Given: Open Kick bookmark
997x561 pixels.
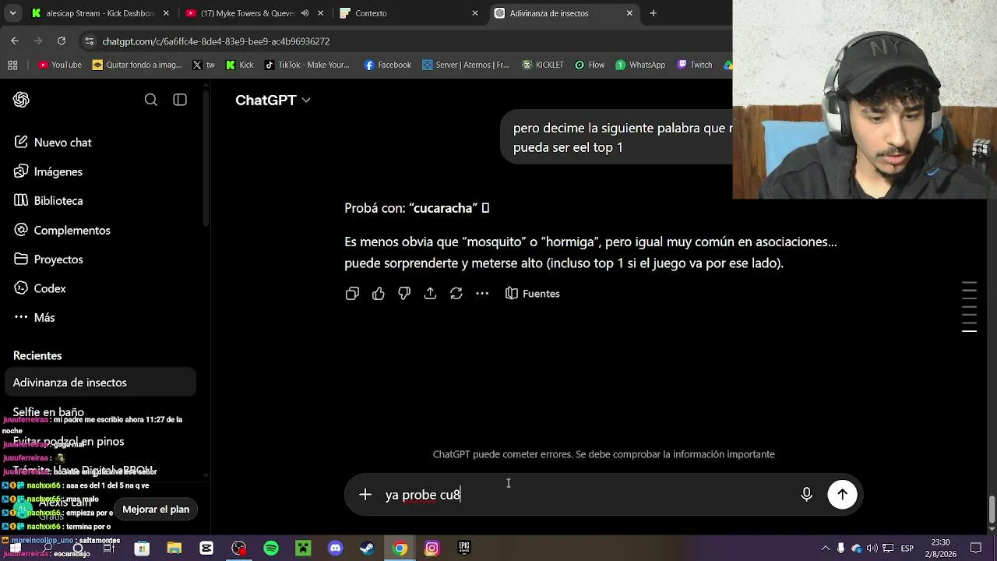Looking at the screenshot, I should pos(240,65).
